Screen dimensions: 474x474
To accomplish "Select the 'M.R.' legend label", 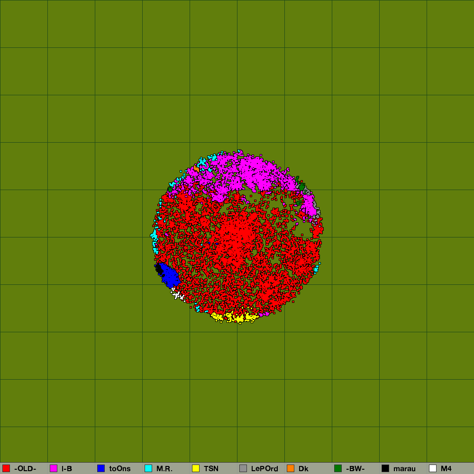I will [164, 469].
